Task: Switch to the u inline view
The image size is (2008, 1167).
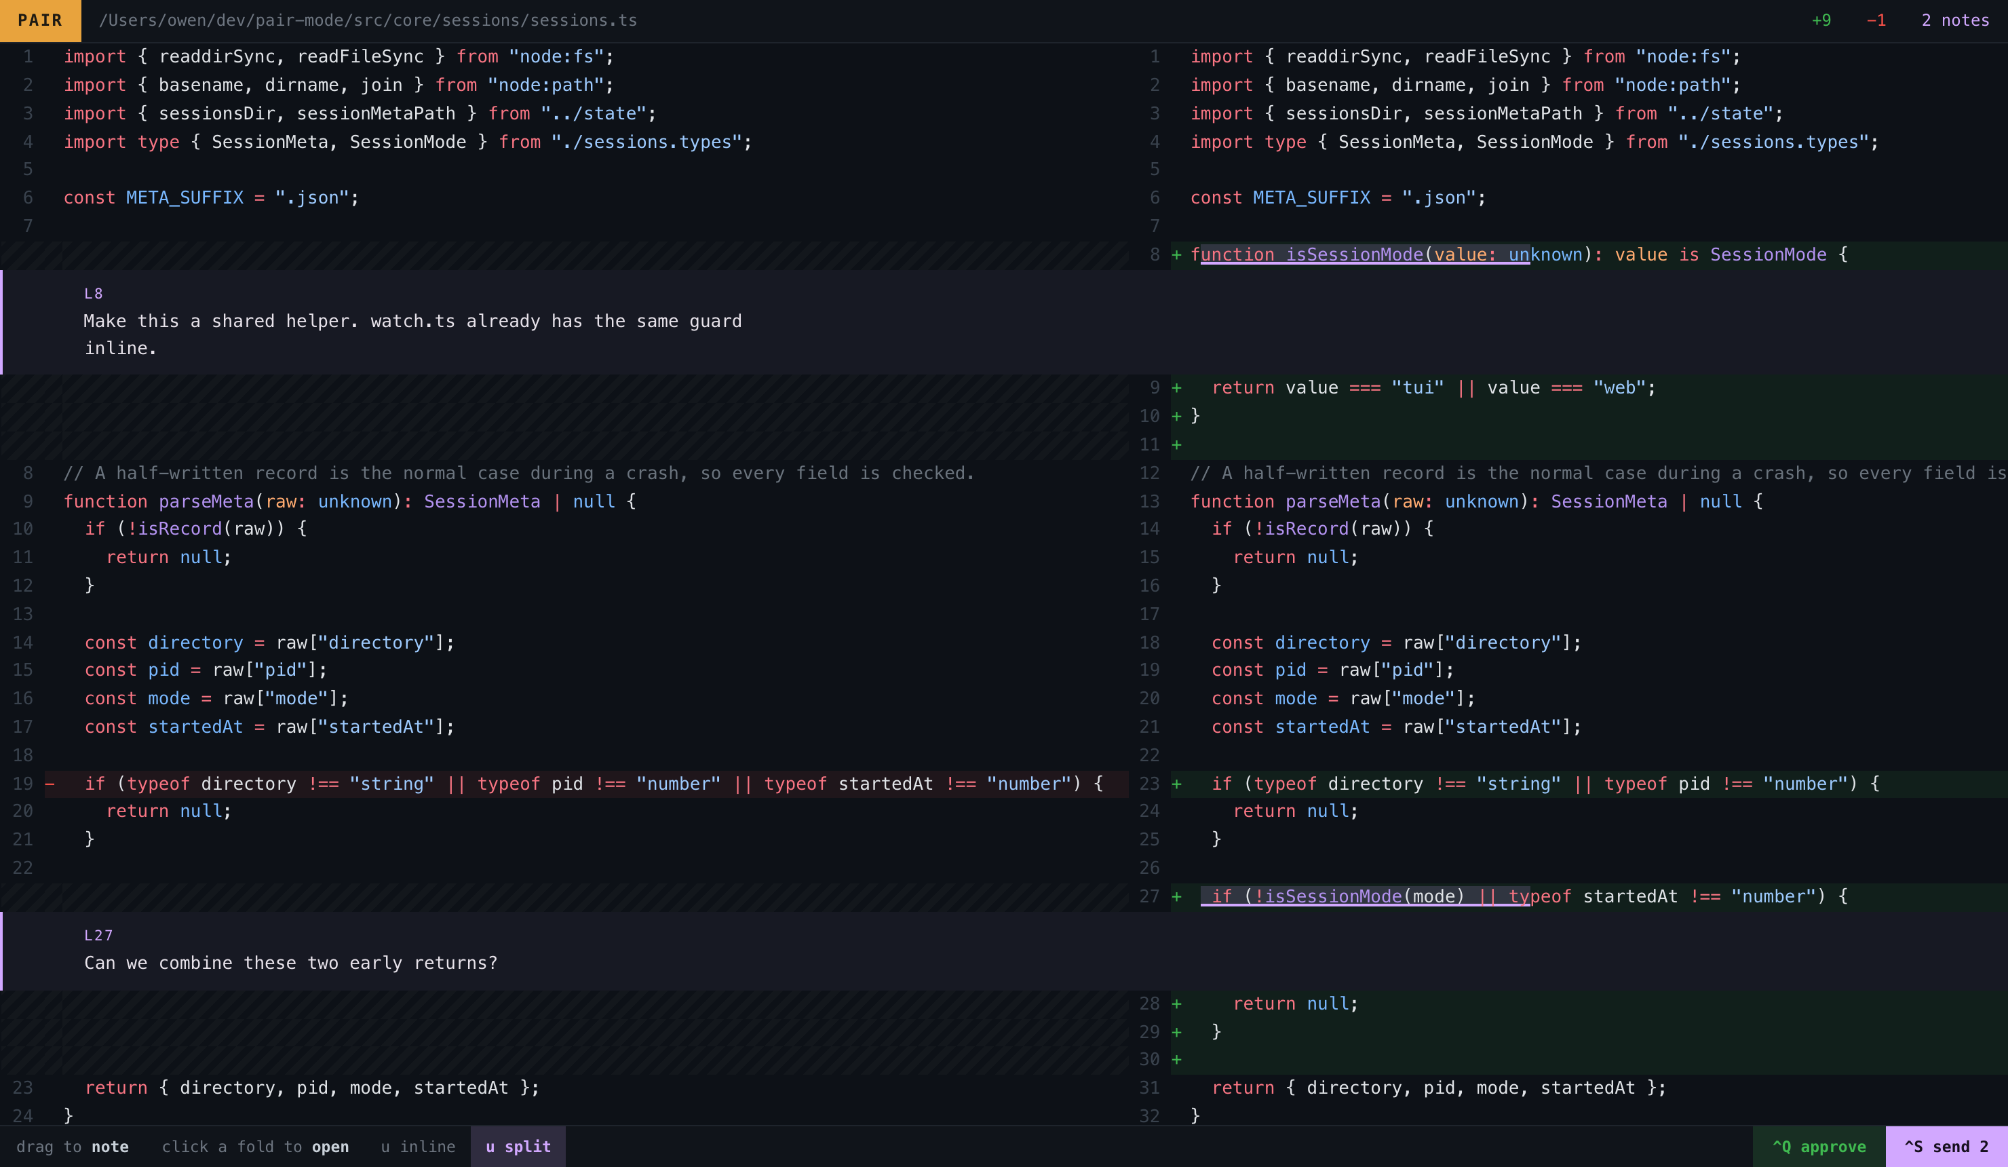Action: [x=417, y=1146]
